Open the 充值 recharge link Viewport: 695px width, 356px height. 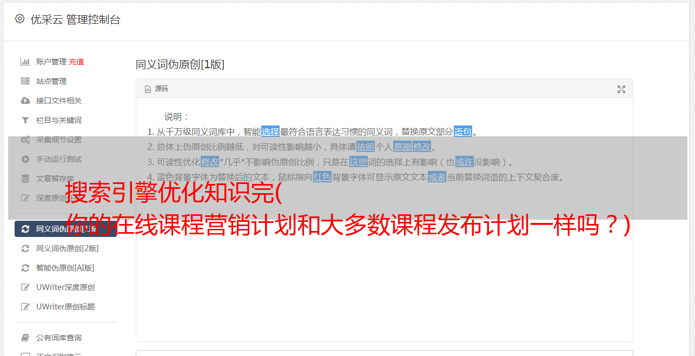point(76,62)
